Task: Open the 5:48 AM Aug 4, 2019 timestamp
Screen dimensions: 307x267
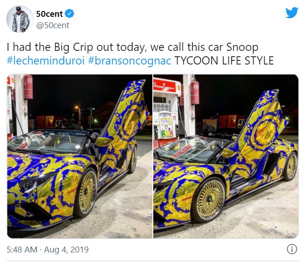Action: coord(48,250)
